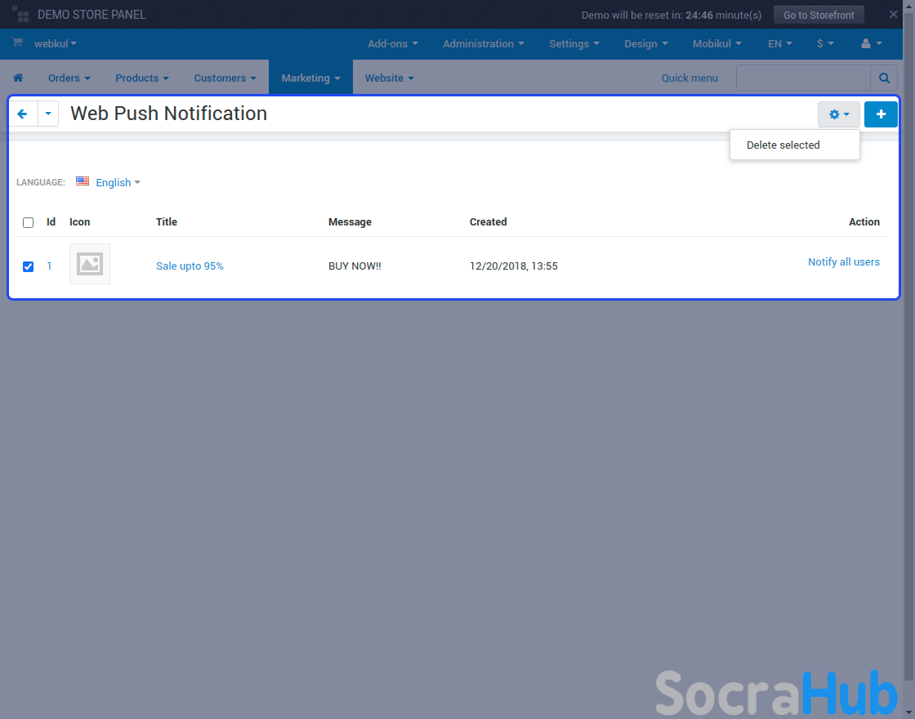
Task: Click the notification icon image placeholder
Action: pos(90,264)
